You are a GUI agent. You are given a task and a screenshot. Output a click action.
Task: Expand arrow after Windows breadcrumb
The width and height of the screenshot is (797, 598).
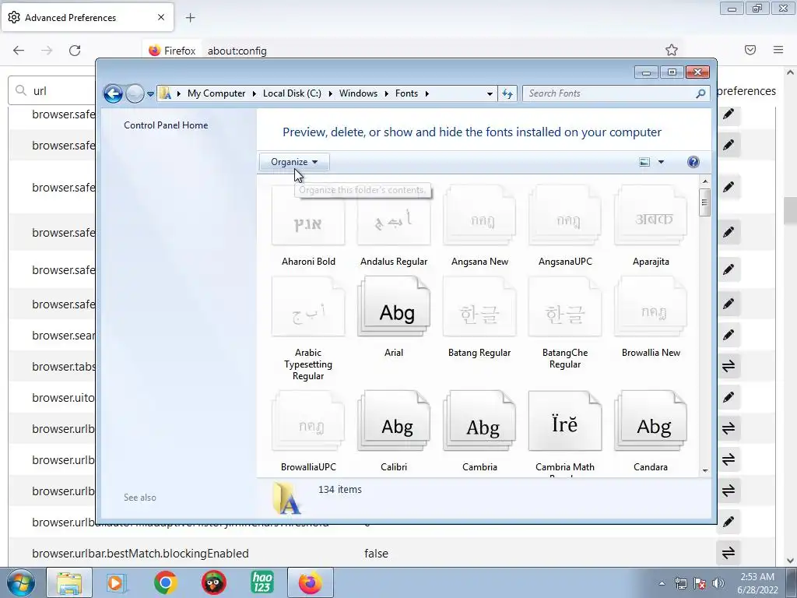(x=386, y=93)
